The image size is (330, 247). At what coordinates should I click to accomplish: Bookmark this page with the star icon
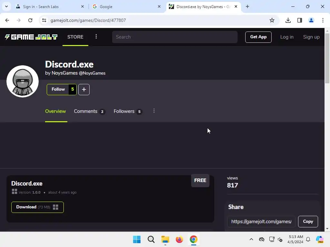click(272, 20)
